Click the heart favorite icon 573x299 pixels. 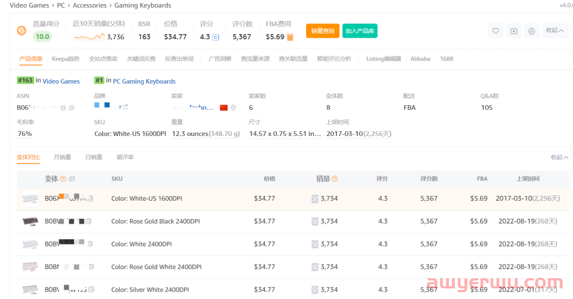496,31
